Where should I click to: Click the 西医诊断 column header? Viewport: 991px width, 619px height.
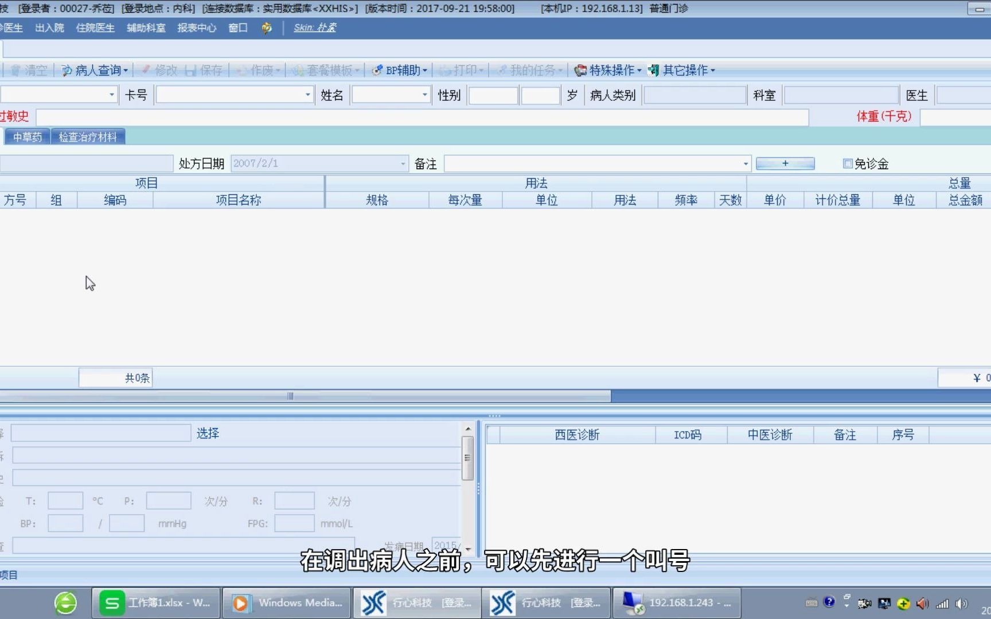(x=577, y=435)
